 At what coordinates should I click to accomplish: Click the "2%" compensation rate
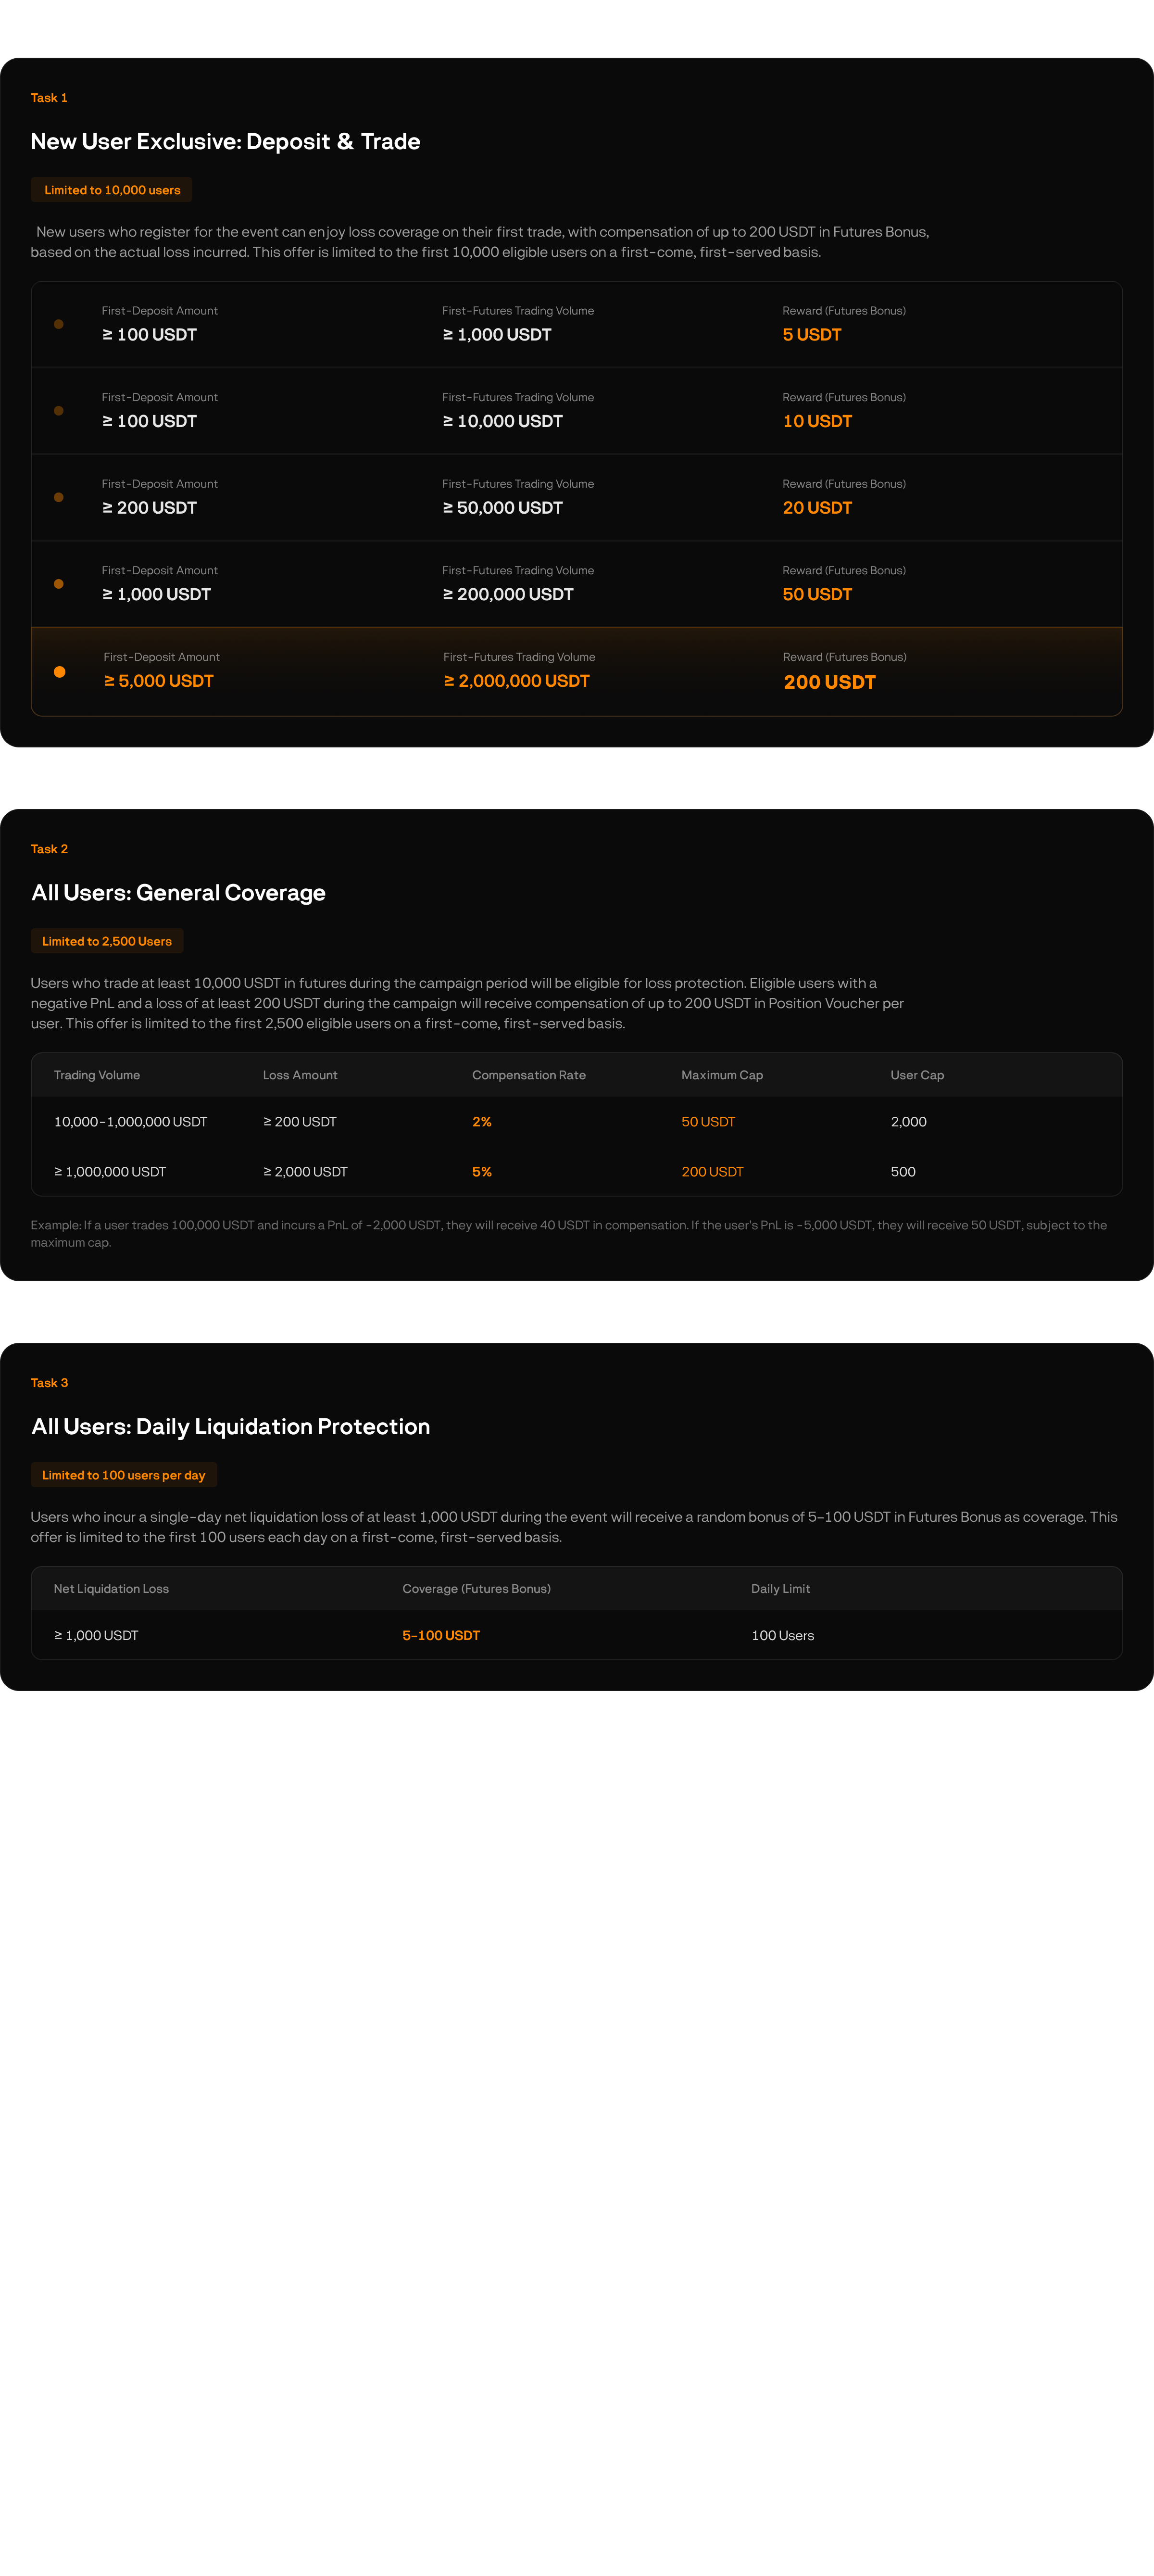[482, 1122]
